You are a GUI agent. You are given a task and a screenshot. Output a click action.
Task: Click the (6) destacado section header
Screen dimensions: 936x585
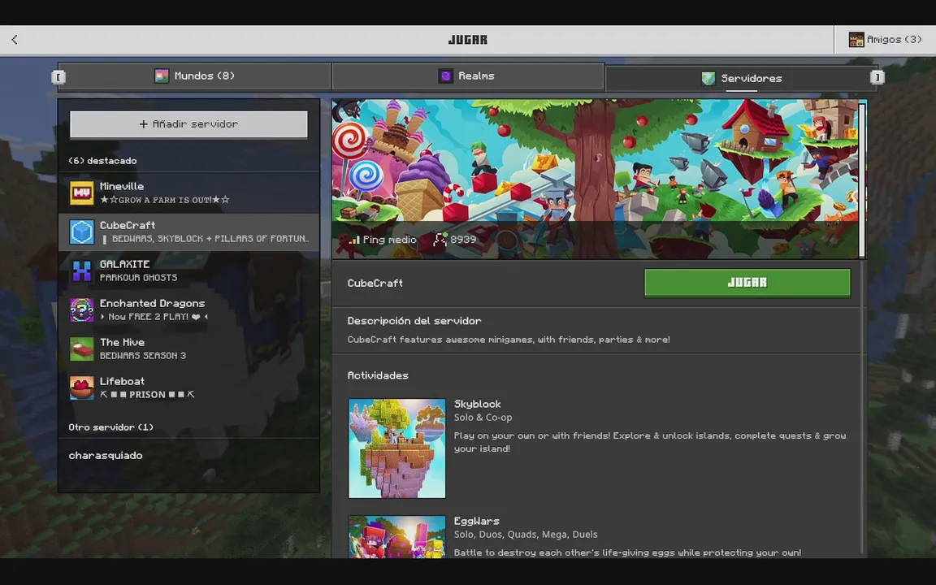102,161
